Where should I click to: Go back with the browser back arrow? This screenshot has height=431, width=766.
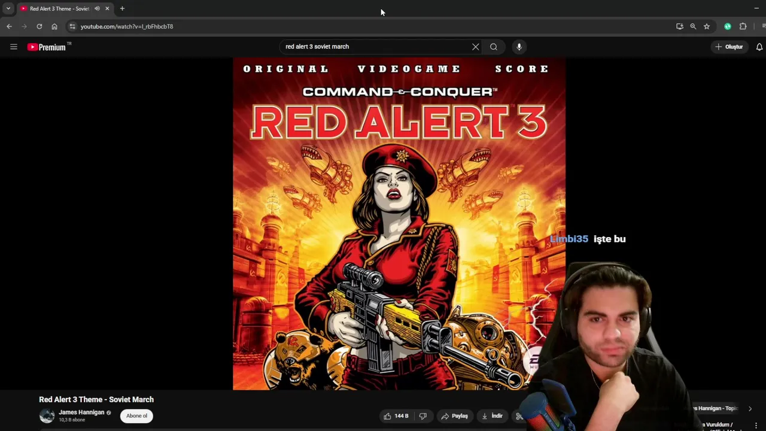tap(9, 26)
